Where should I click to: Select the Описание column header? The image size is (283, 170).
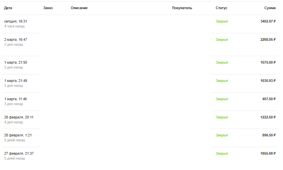tap(79, 8)
